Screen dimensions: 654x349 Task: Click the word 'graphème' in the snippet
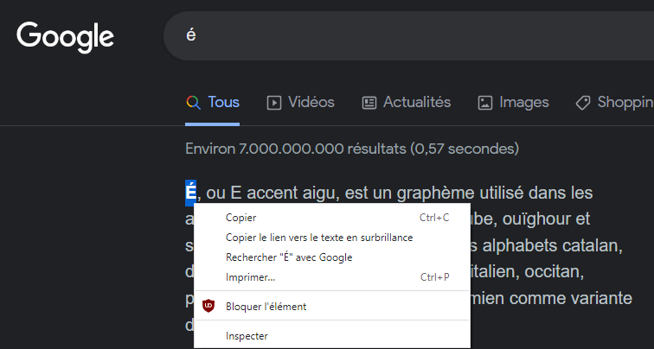click(x=435, y=193)
